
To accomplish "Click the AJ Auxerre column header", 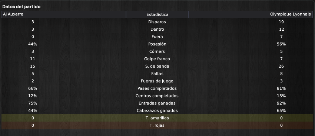I will [64, 14].
